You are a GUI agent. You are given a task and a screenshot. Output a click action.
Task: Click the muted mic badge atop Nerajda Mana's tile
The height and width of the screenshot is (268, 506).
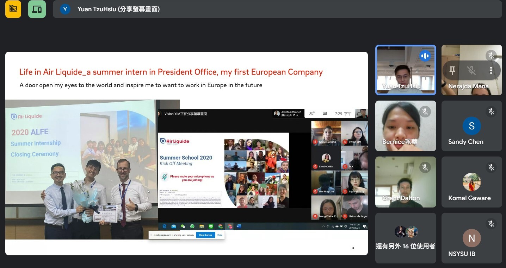tap(491, 55)
